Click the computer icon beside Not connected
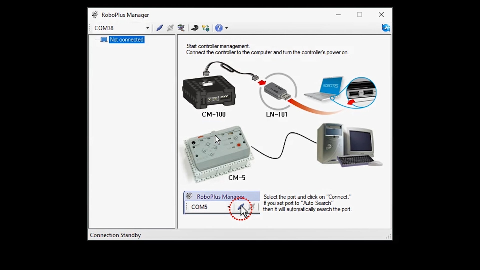The width and height of the screenshot is (480, 270). tap(104, 39)
